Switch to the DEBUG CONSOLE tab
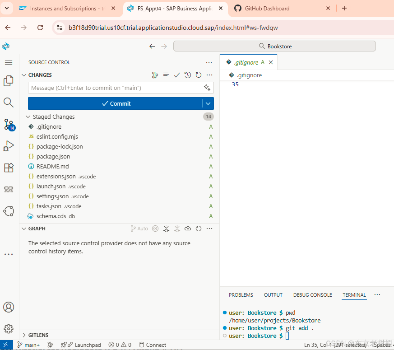Screen dimensions: 394x350 (x=312, y=295)
